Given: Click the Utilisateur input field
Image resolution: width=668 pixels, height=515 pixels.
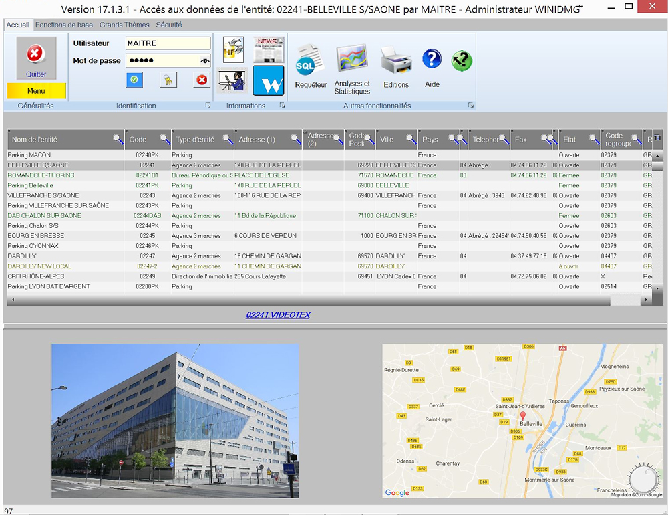Looking at the screenshot, I should [168, 43].
